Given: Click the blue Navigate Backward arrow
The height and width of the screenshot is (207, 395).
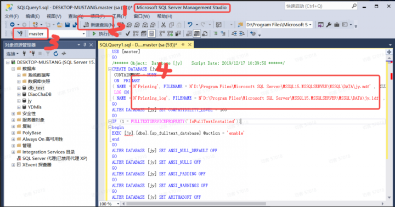Looking at the screenshot, I should pos(12,25).
